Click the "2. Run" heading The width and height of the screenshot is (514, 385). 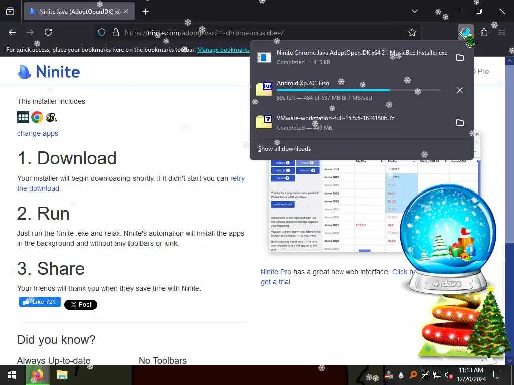43,214
